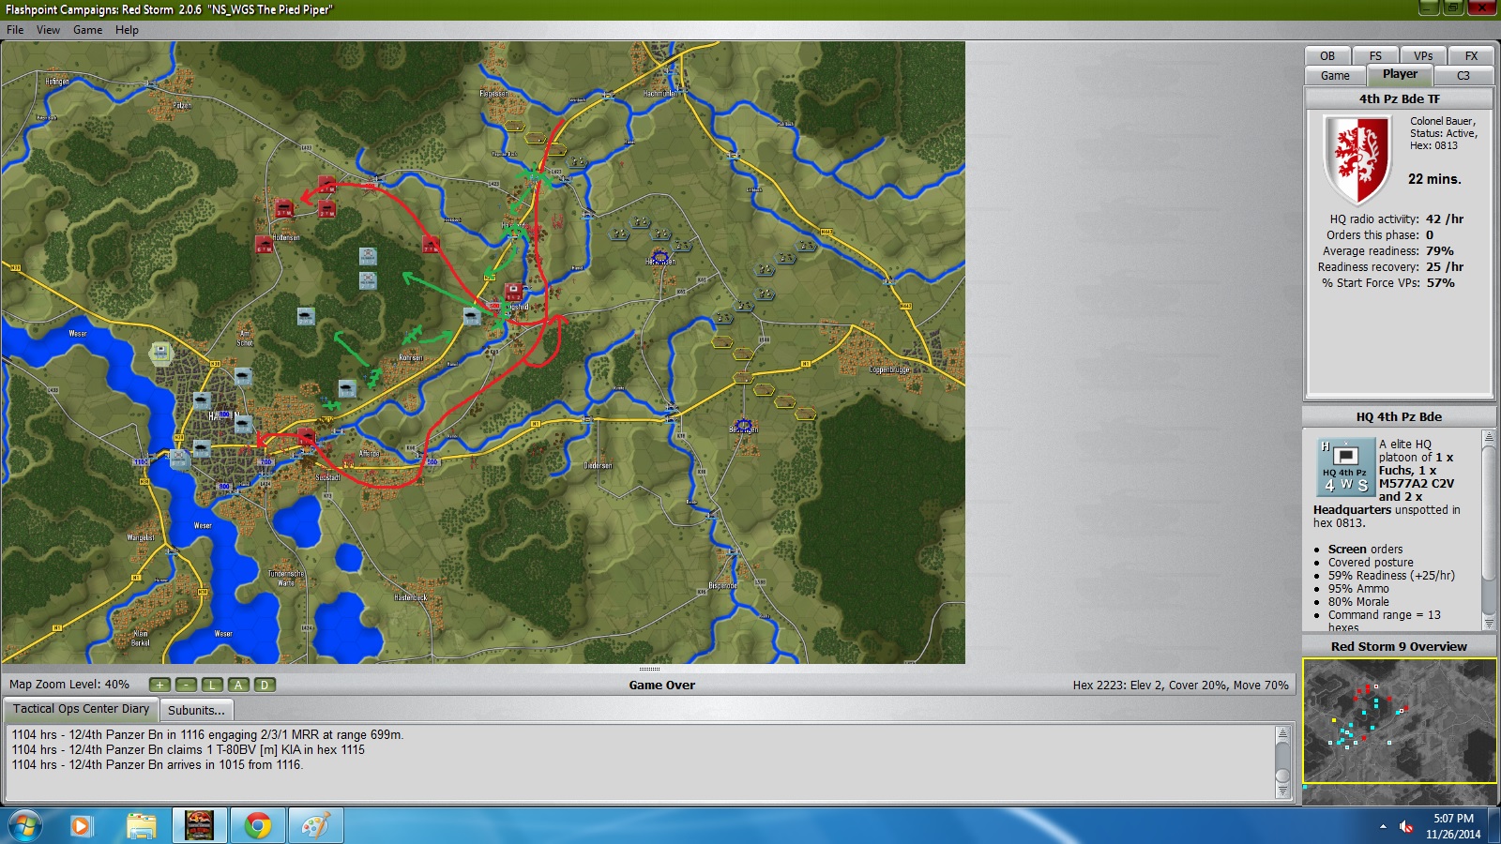Screen dimensions: 1501x844
Task: Open Google Chrome from taskbar
Action: point(257,826)
